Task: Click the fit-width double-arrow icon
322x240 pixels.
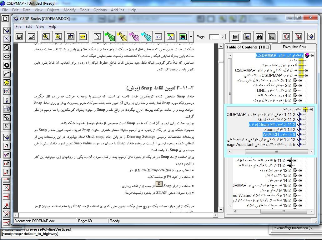Action: 83,37
